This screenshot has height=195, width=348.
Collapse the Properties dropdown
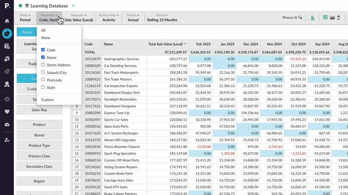(x=49, y=17)
